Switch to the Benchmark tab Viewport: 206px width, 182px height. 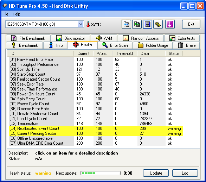(25, 45)
